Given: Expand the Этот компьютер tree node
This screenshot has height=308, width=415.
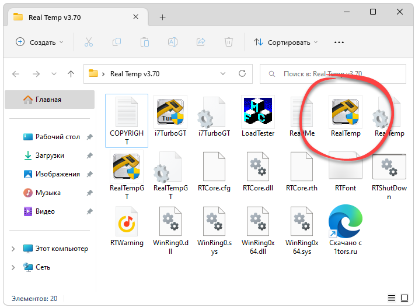Looking at the screenshot, I should tap(13, 249).
